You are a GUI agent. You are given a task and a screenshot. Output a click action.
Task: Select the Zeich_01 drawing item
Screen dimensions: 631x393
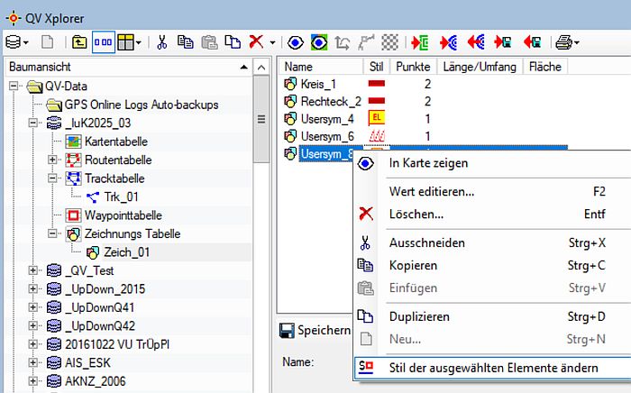click(x=127, y=252)
